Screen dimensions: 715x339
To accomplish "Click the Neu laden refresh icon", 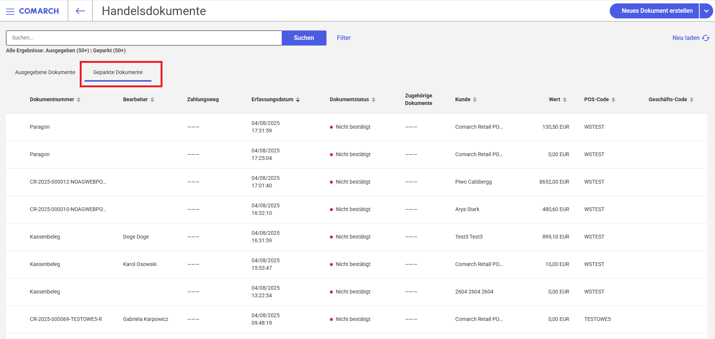I will (x=706, y=38).
